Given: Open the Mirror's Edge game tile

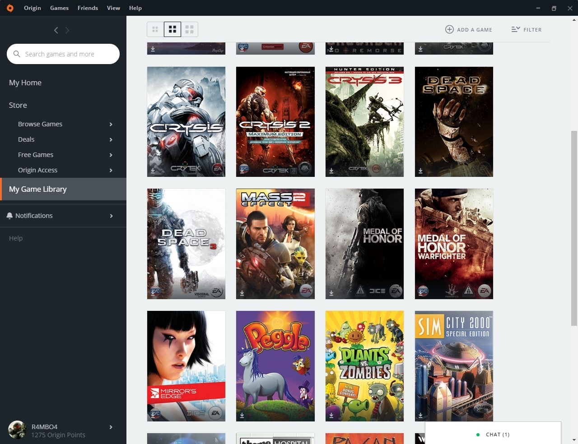Looking at the screenshot, I should [186, 366].
